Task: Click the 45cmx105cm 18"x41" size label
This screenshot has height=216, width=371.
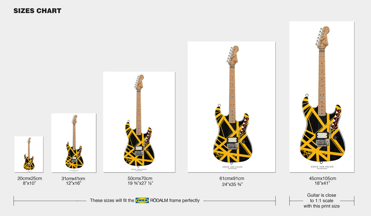Action: (322, 181)
